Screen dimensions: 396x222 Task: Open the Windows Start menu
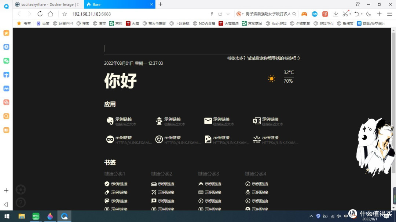(x=7, y=216)
